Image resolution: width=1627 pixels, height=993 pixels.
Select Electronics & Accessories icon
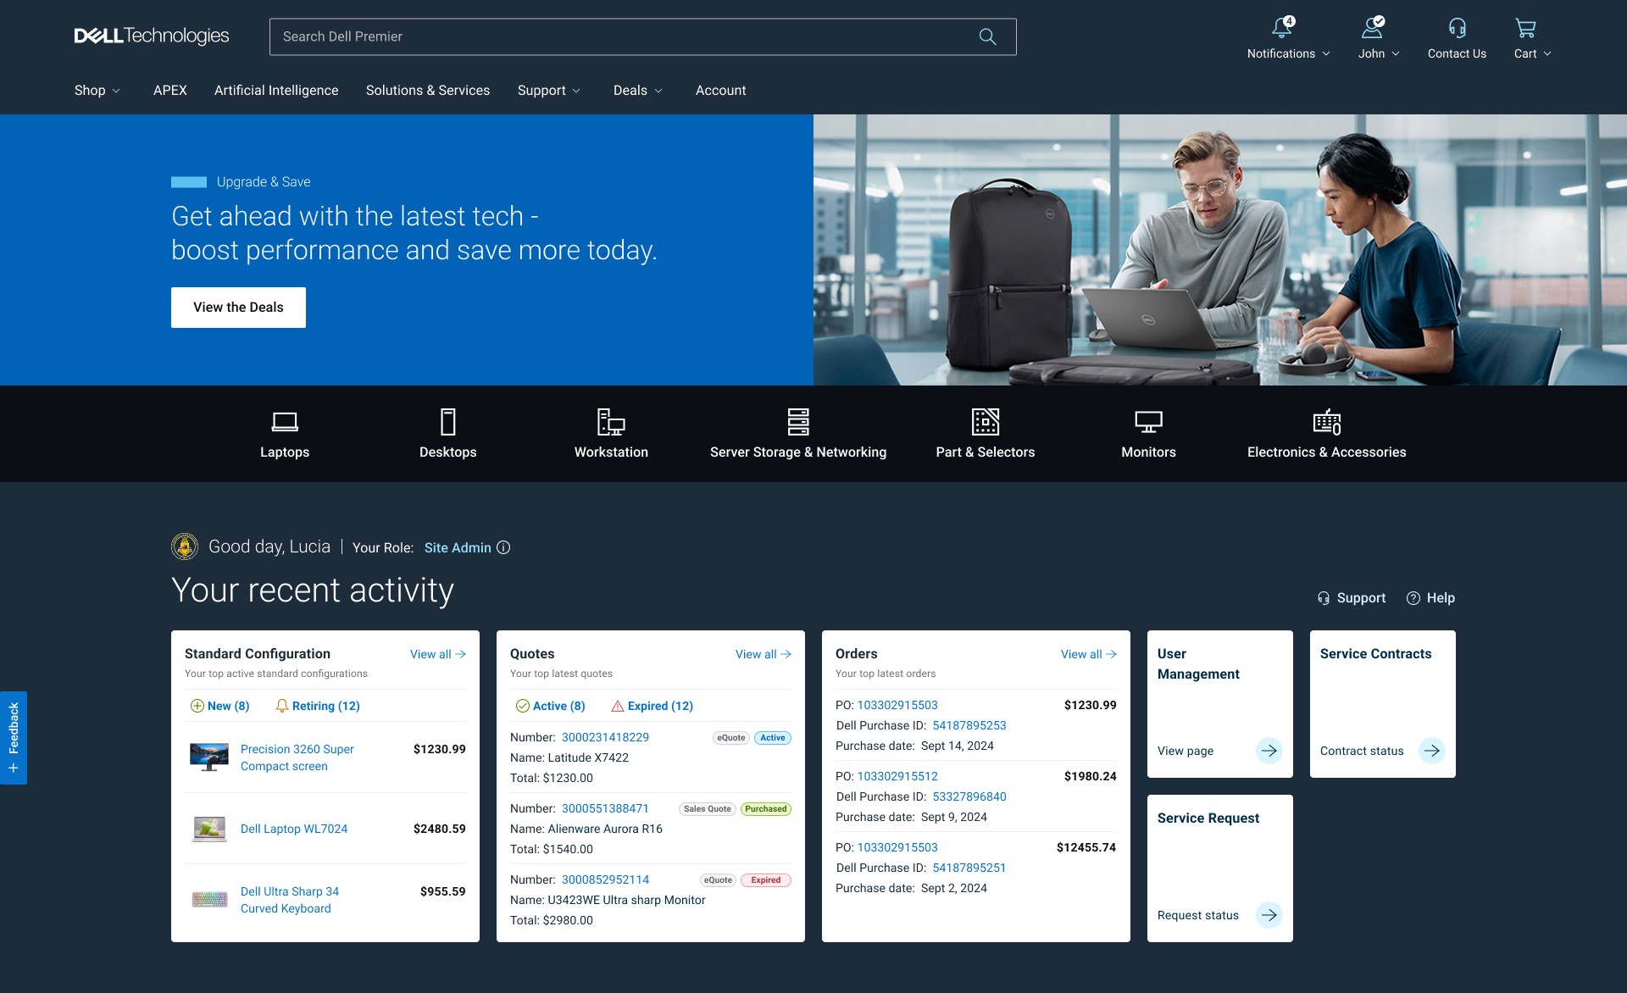(x=1327, y=421)
